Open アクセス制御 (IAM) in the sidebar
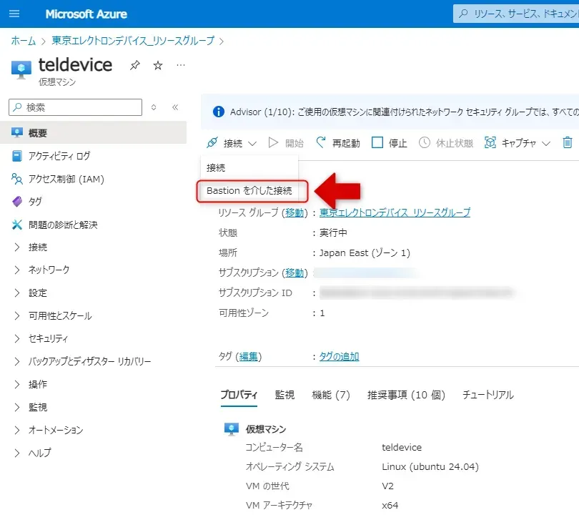This screenshot has height=520, width=579. pos(66,179)
